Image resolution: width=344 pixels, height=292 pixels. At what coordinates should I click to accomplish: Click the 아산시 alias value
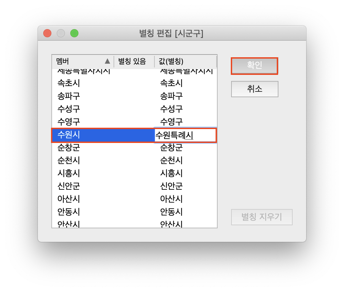coord(171,199)
